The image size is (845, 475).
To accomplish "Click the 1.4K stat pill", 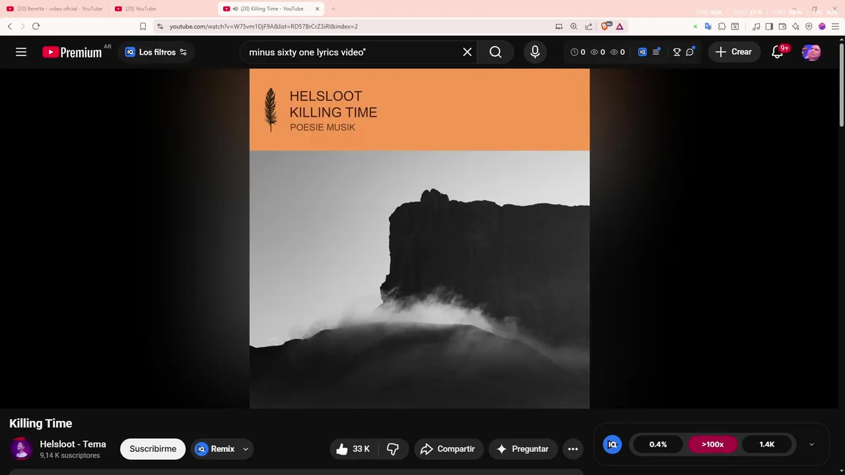I will (x=766, y=444).
